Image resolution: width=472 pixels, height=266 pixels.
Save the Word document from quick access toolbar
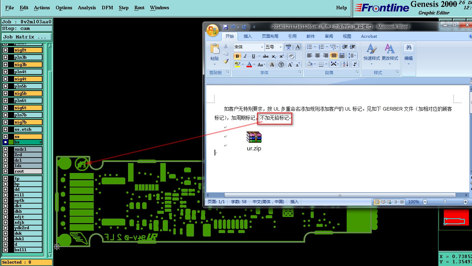pyautogui.click(x=226, y=27)
